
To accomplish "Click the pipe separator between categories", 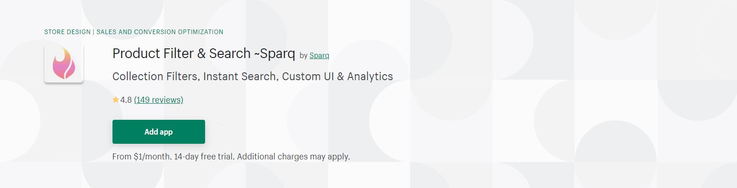I will (x=94, y=32).
